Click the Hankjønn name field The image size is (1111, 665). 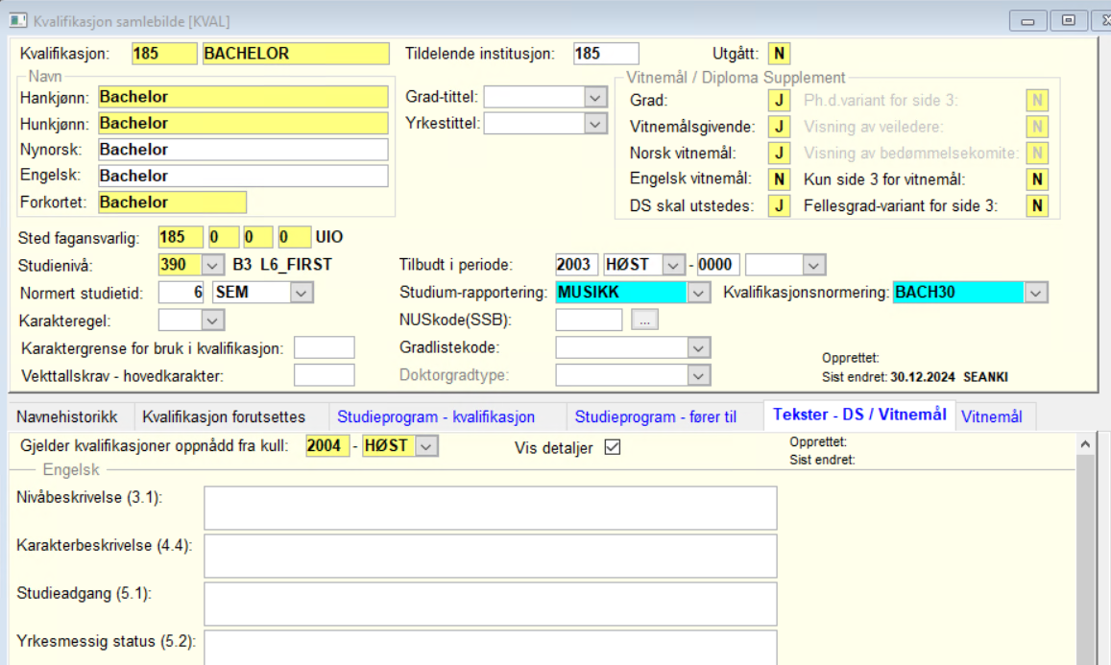click(x=243, y=97)
